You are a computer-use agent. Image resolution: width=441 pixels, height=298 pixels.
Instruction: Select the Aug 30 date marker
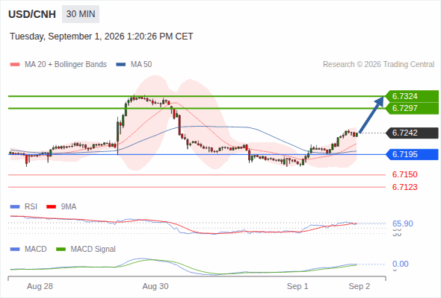click(155, 286)
